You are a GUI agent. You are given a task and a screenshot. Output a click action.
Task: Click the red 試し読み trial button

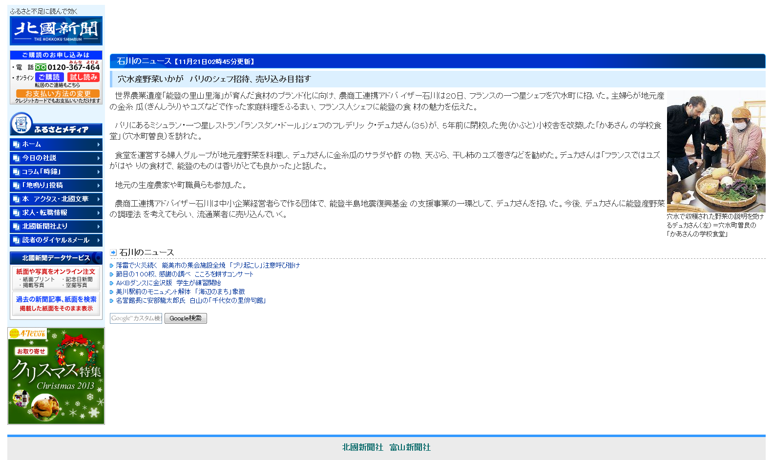pos(84,77)
